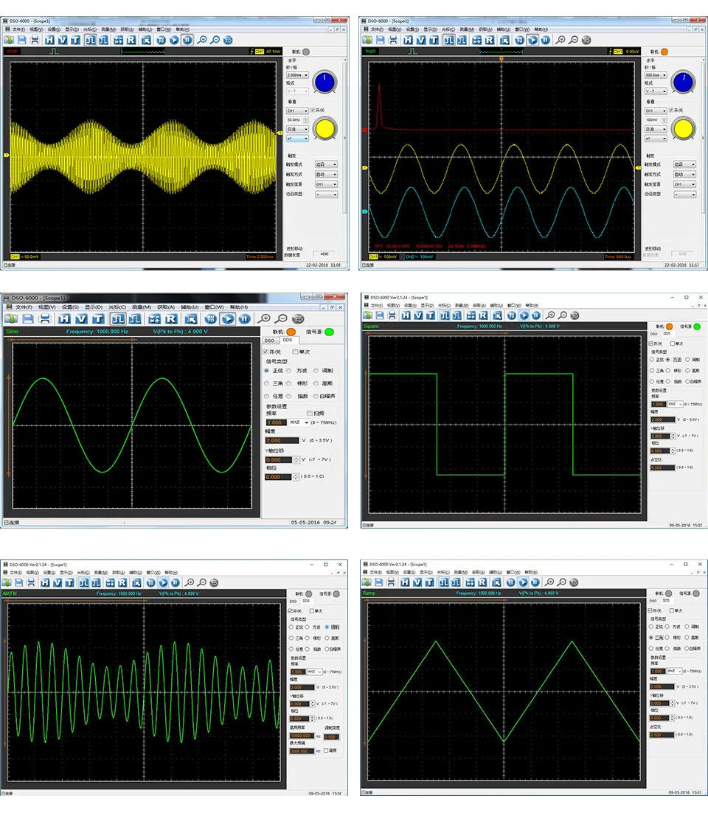Image resolution: width=708 pixels, height=816 pixels.
Task: Select the 正弦 radio button in the Sine window
Action: pyautogui.click(x=266, y=371)
